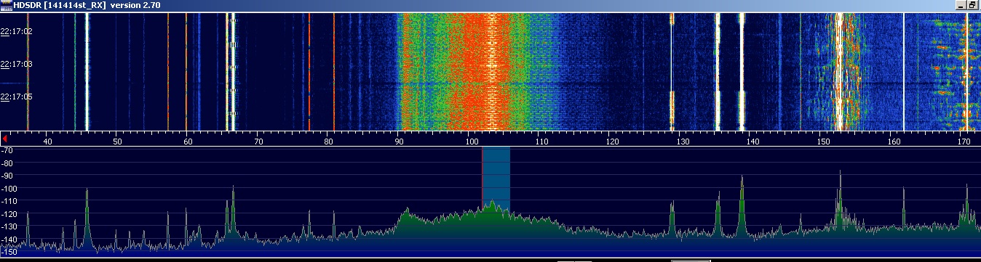Minimize the HDSDR window
The height and width of the screenshot is (262, 981).
pos(960,5)
